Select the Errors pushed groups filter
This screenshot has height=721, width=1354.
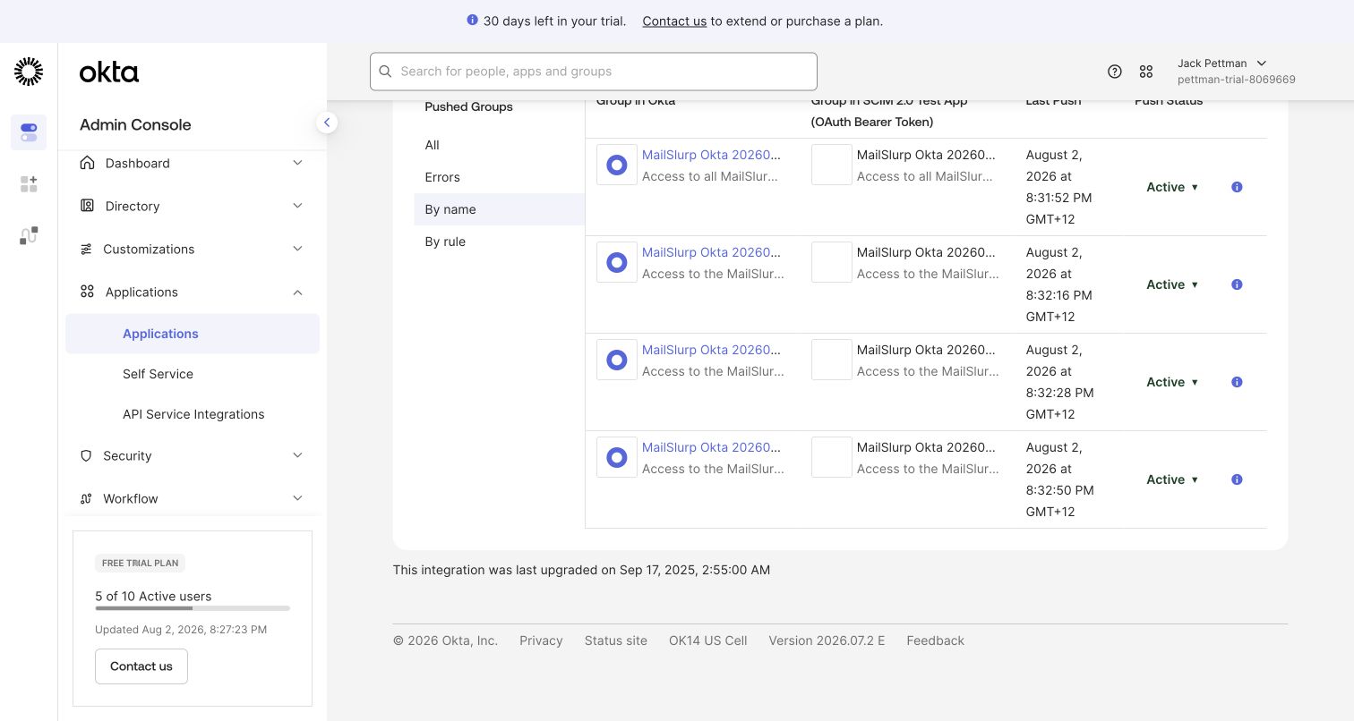pos(499,177)
